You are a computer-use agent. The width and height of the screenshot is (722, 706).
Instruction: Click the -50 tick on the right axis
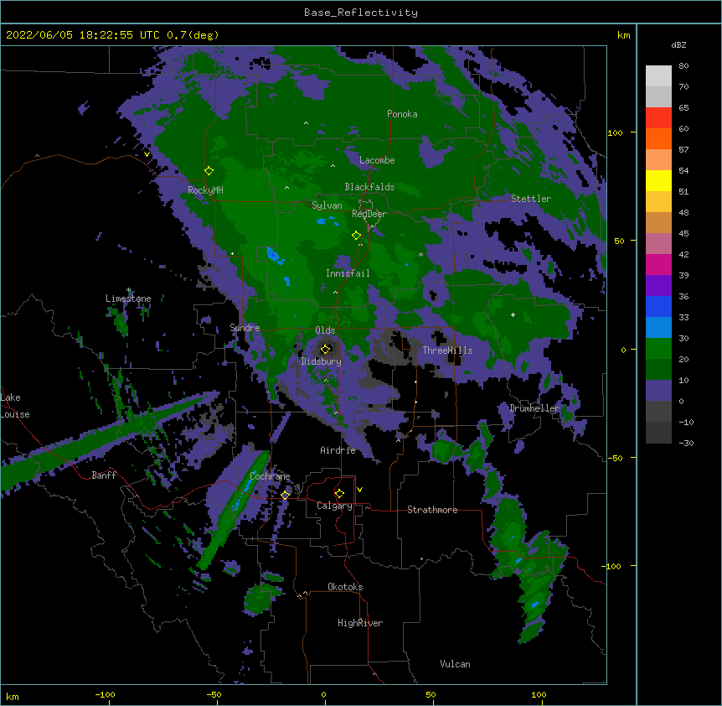click(x=615, y=458)
